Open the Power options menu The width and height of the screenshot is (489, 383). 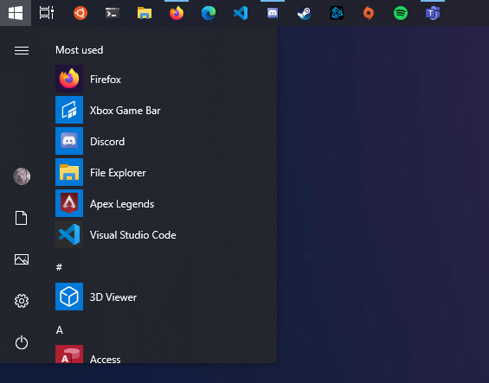[x=22, y=342]
